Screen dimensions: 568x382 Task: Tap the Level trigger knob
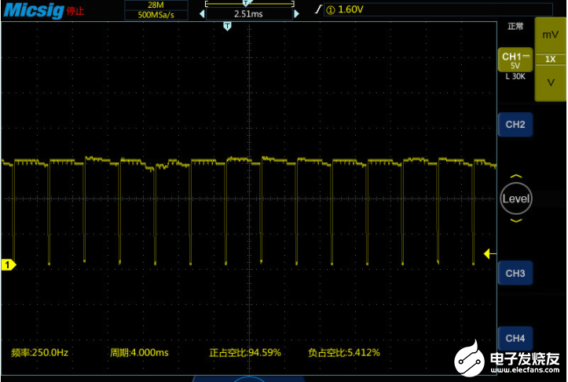(x=516, y=198)
